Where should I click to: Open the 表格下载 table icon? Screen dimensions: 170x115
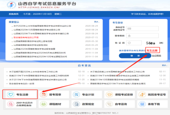tap(142, 104)
